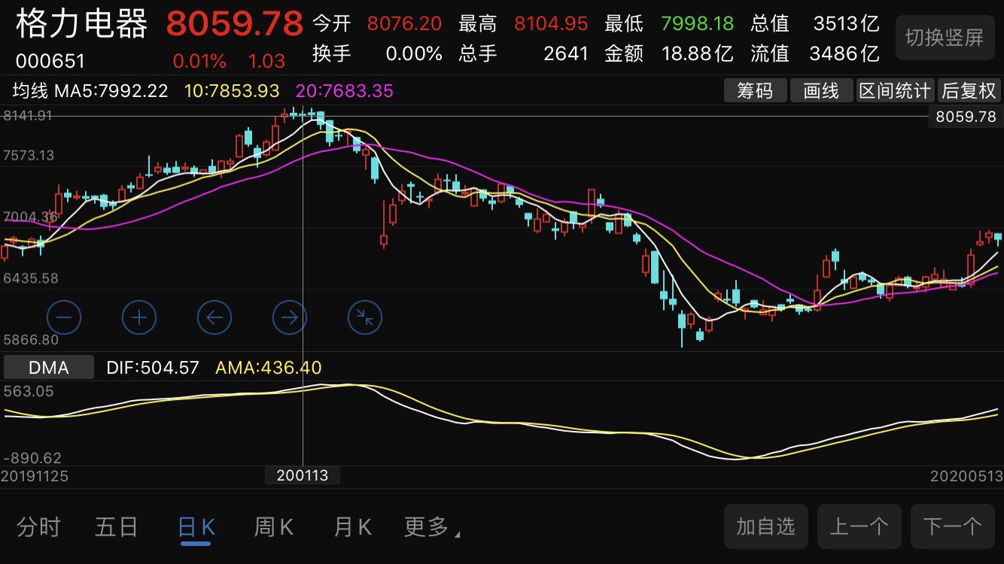The width and height of the screenshot is (1004, 564).
Task: Select the 月K monthly candlestick tab
Action: coord(352,527)
